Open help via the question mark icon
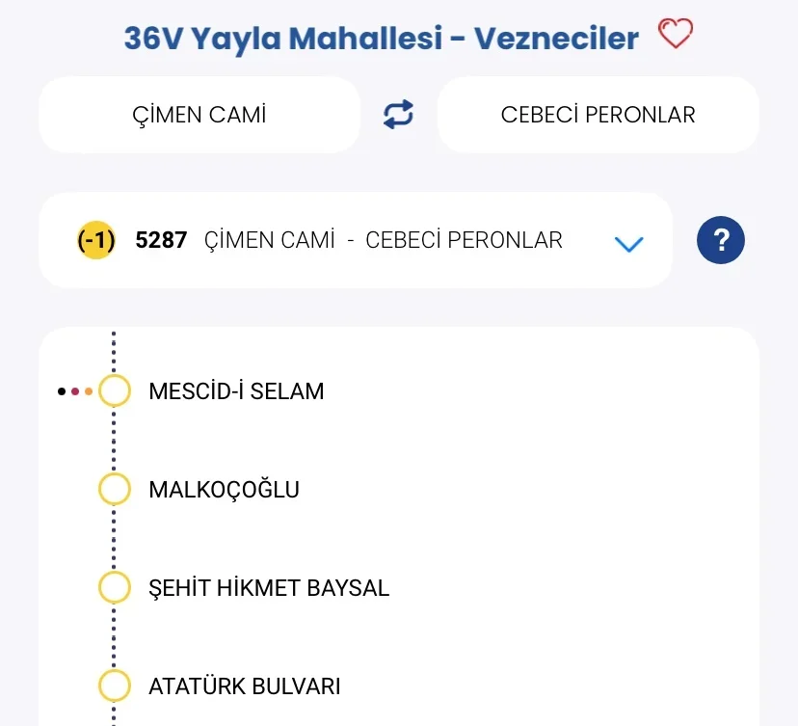The width and height of the screenshot is (798, 726). click(x=721, y=240)
